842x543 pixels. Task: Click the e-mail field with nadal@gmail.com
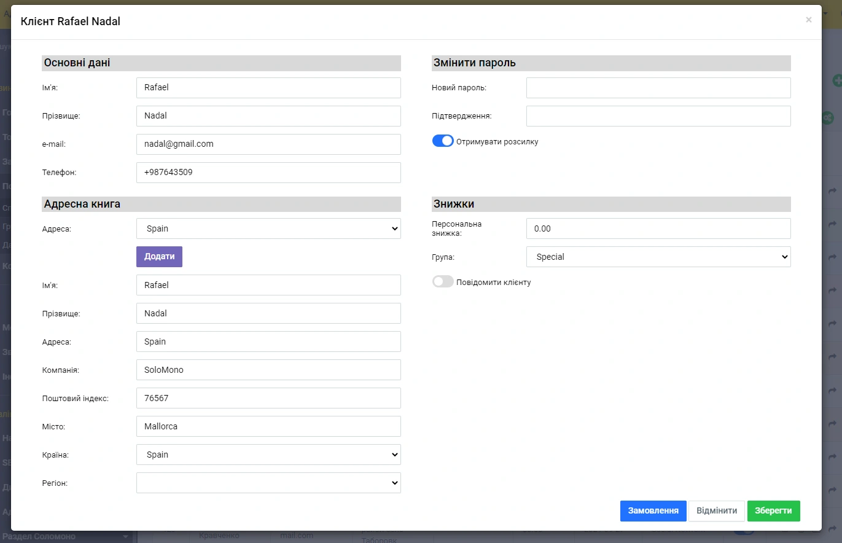point(268,144)
